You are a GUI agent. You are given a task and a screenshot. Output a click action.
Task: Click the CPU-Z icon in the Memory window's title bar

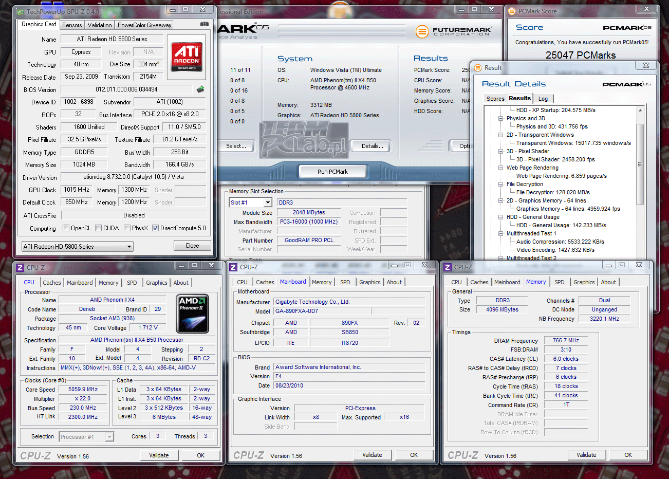448,267
